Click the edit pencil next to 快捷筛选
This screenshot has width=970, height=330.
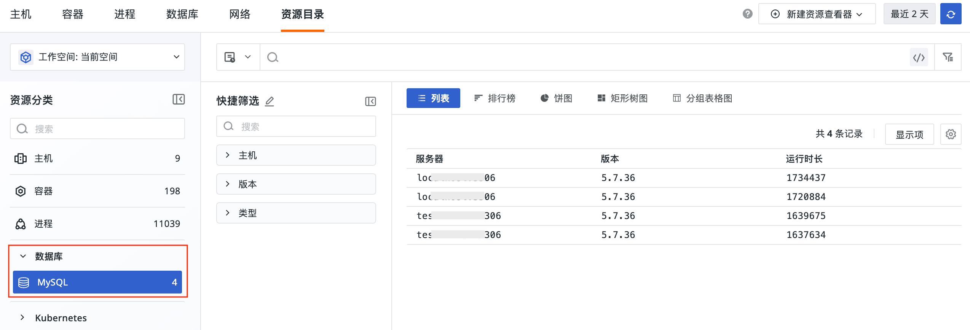click(270, 101)
